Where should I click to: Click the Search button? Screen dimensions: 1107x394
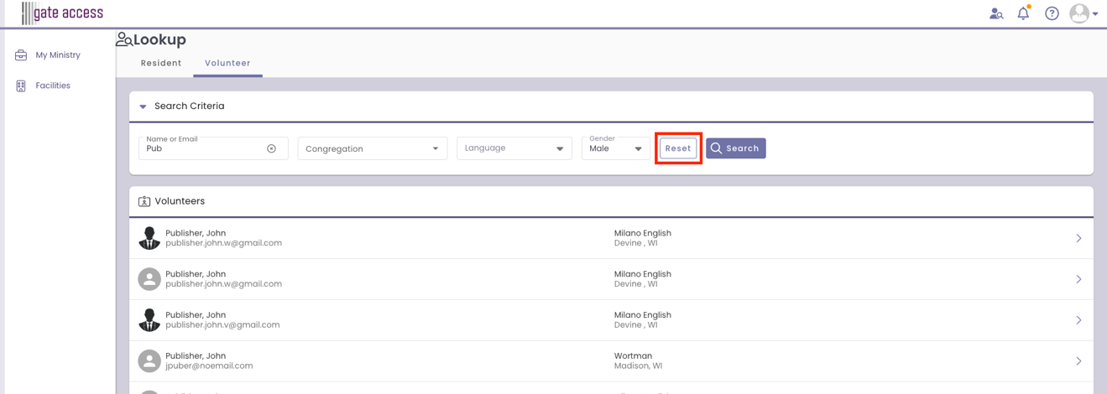(x=736, y=148)
